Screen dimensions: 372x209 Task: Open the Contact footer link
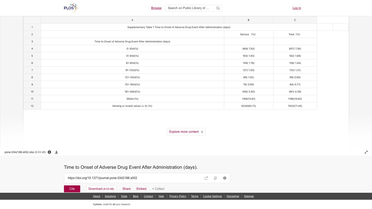click(149, 196)
